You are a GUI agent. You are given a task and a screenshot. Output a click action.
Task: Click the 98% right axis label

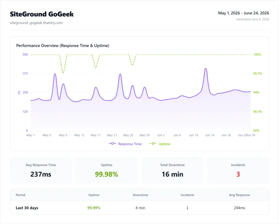pyautogui.click(x=256, y=131)
